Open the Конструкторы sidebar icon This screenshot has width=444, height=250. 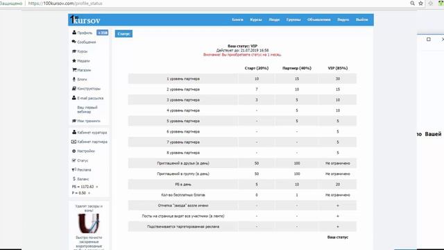[74, 88]
